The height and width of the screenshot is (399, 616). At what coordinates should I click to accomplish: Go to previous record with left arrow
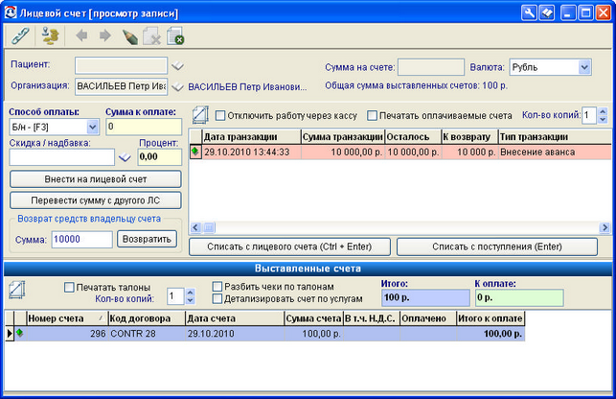(81, 36)
